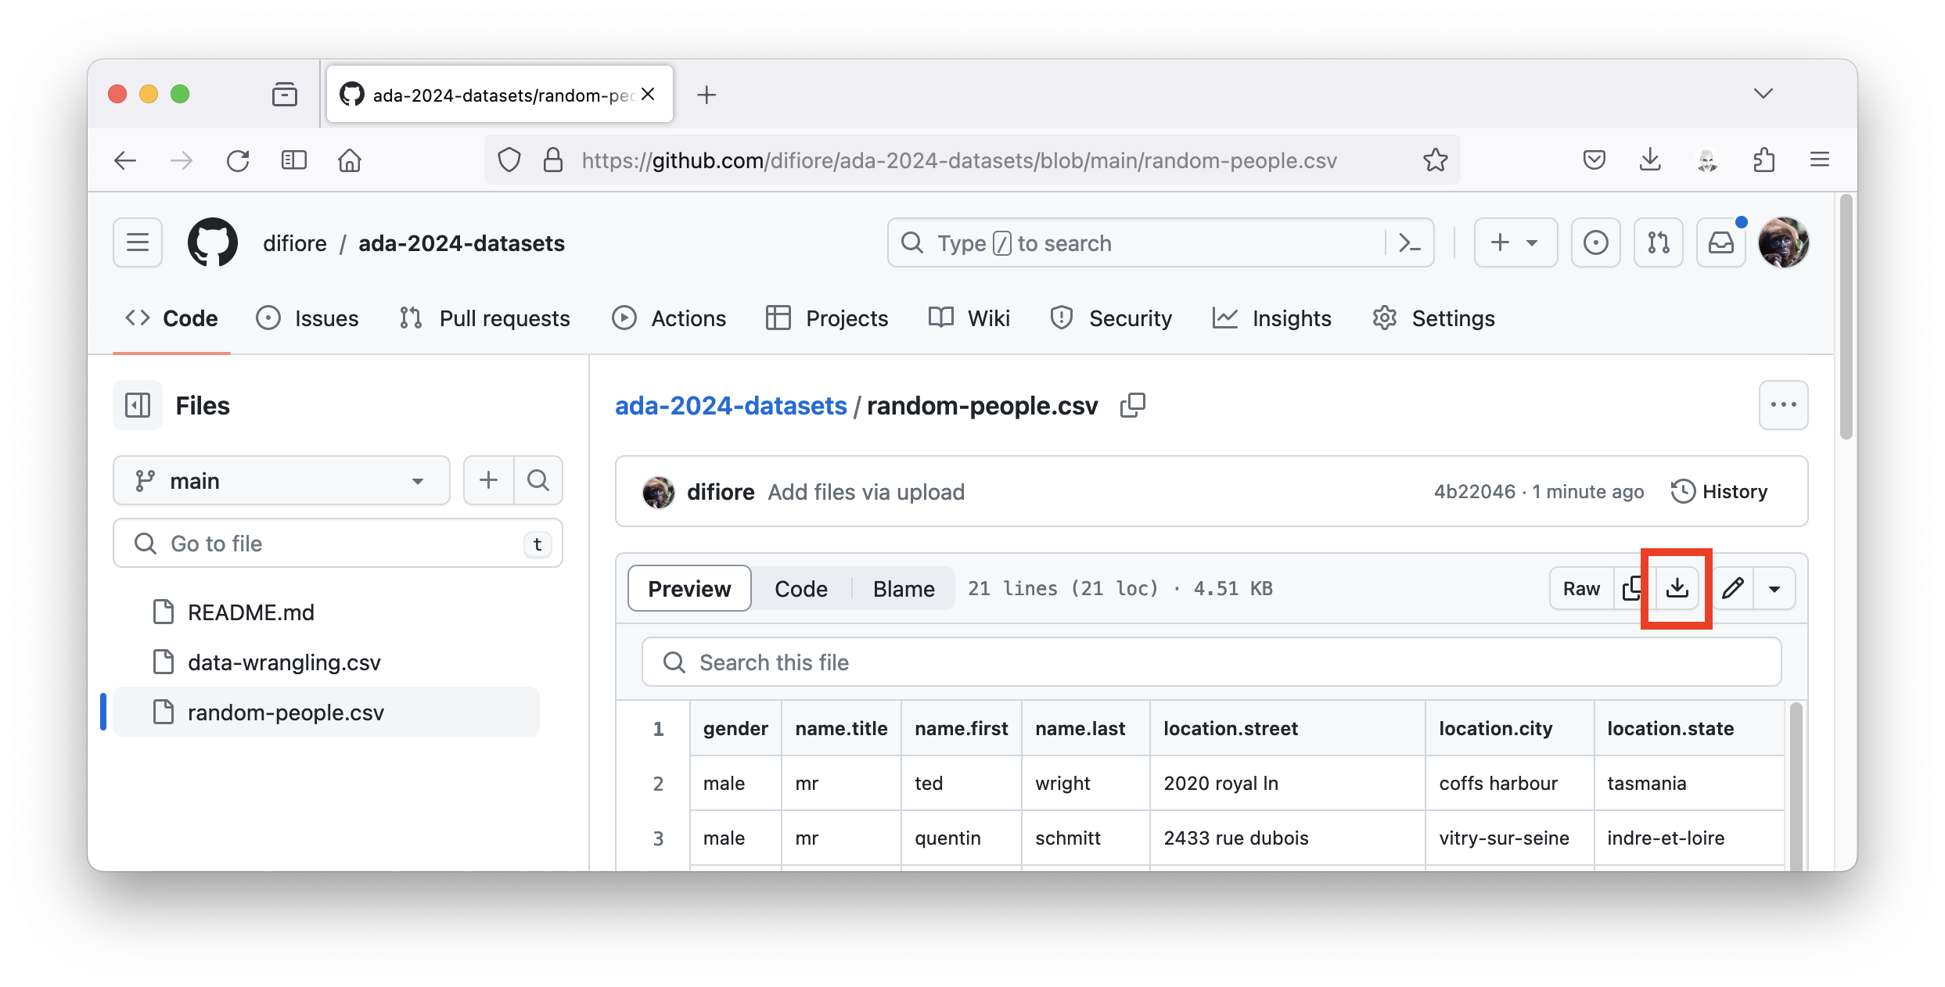
Task: Open the main branch dropdown
Action: pyautogui.click(x=282, y=480)
